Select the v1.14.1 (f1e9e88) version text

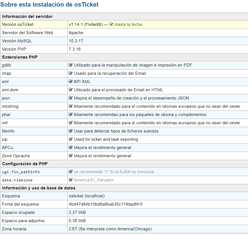(x=86, y=24)
